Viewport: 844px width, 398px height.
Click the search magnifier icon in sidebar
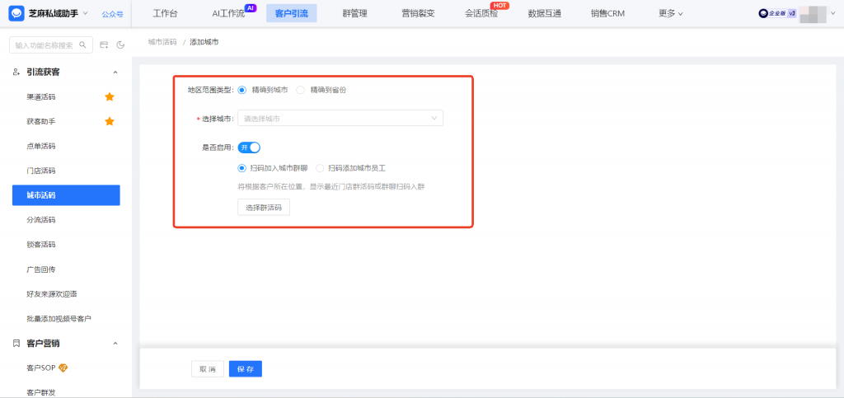[81, 44]
